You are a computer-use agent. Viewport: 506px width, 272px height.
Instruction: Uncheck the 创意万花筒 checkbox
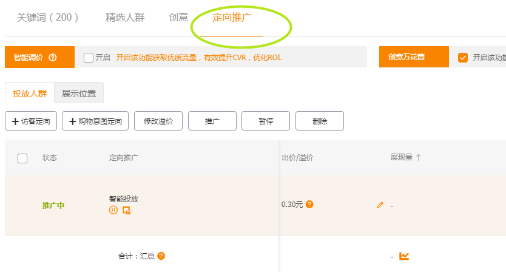coord(463,58)
